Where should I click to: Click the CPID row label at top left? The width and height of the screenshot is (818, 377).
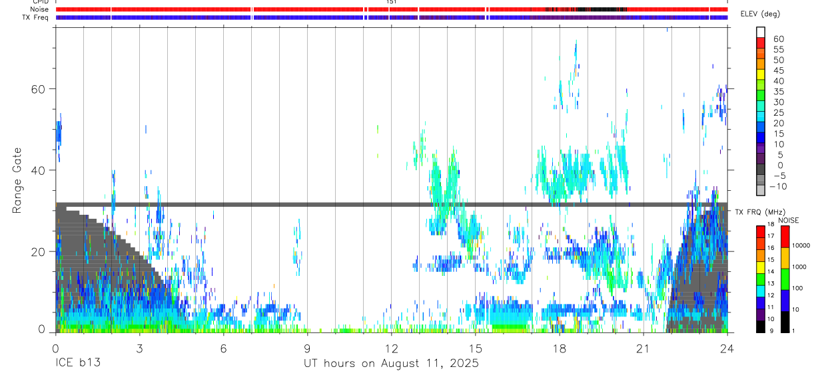(40, 2)
